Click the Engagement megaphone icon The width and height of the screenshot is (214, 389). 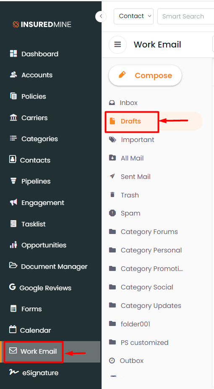click(x=13, y=202)
